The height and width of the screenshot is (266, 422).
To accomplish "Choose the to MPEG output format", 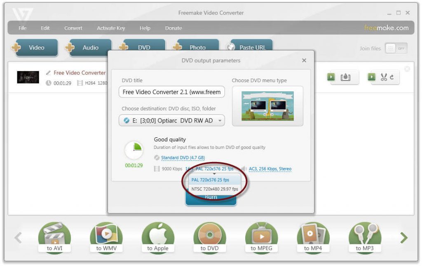I will pos(261,237).
